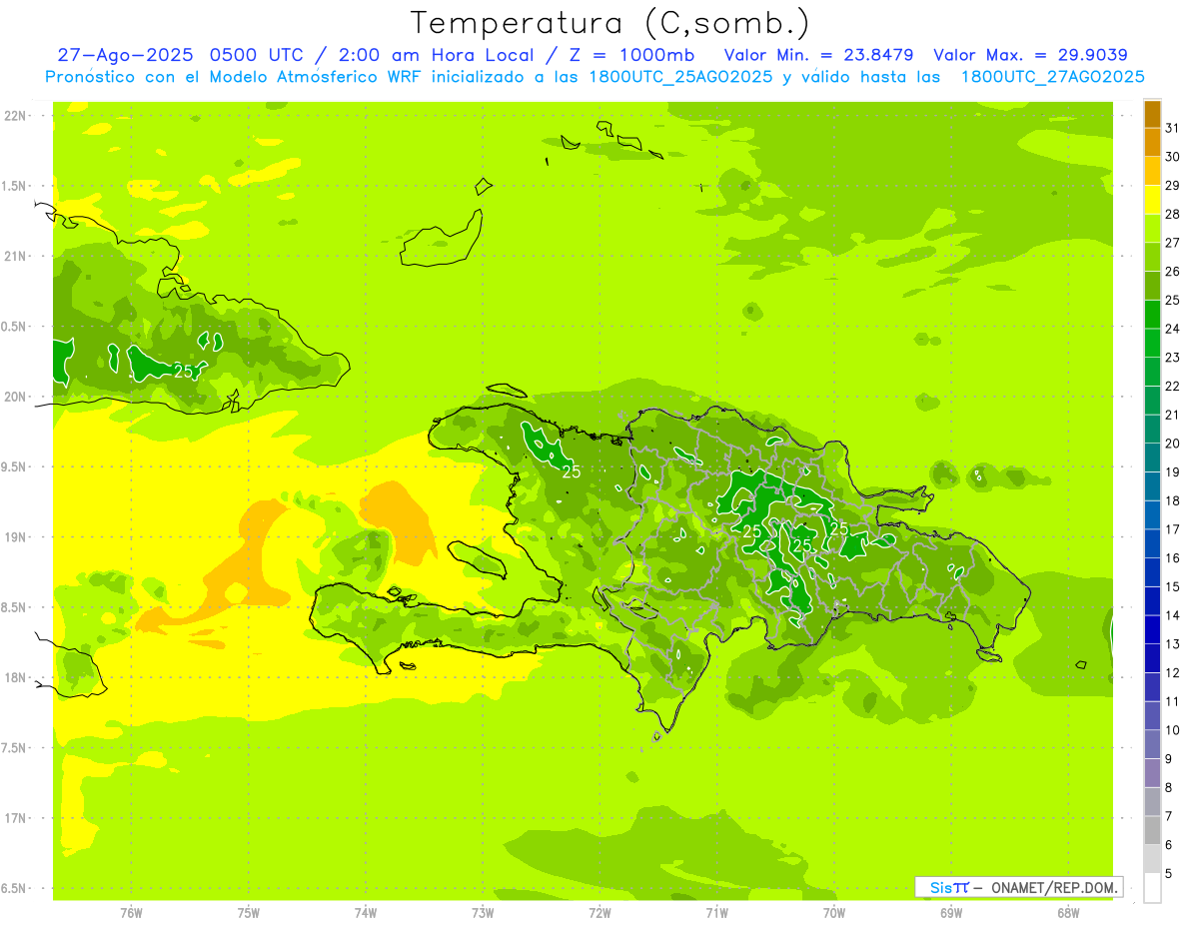The image size is (1199, 926).
Task: Select the gray legend swatch between 7 and 6
Action: click(1152, 830)
